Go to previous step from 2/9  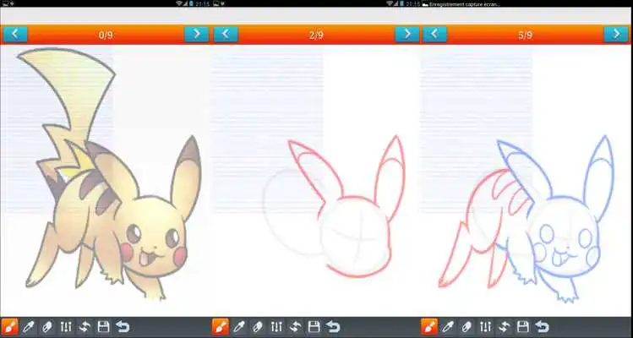click(226, 35)
